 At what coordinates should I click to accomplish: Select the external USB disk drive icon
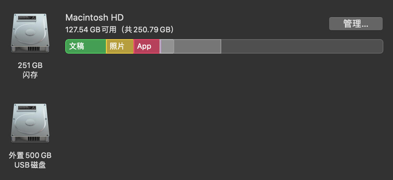[30, 123]
